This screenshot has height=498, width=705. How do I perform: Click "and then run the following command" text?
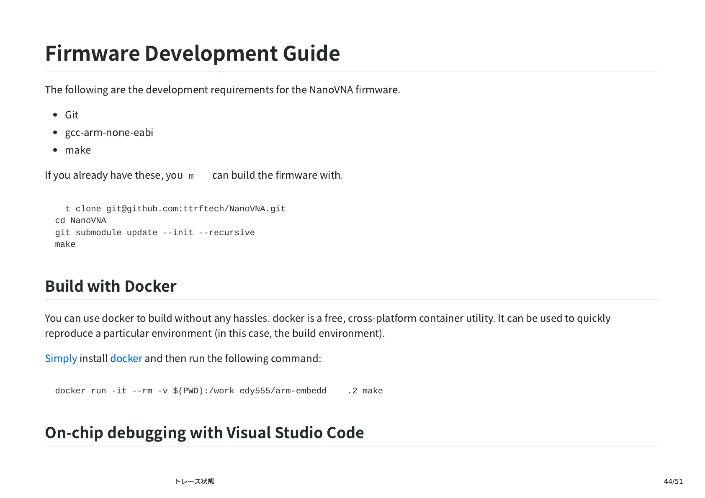(x=233, y=359)
